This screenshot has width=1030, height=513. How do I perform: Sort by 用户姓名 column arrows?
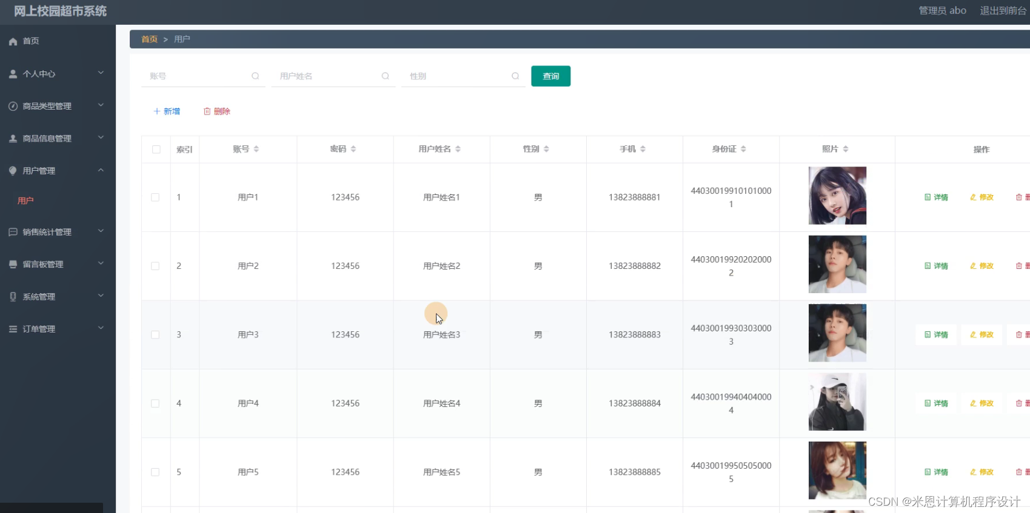(458, 149)
